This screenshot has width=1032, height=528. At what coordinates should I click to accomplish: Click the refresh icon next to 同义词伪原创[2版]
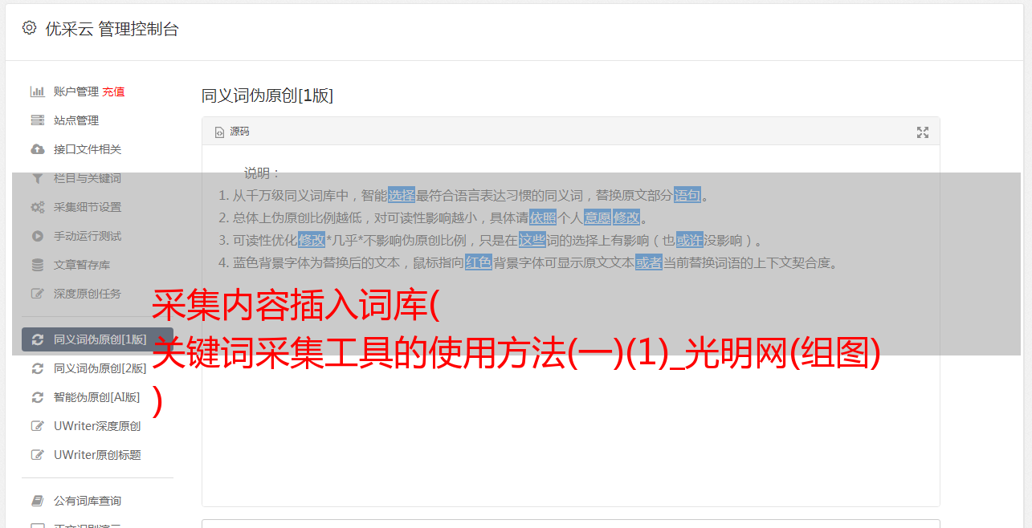coord(37,368)
